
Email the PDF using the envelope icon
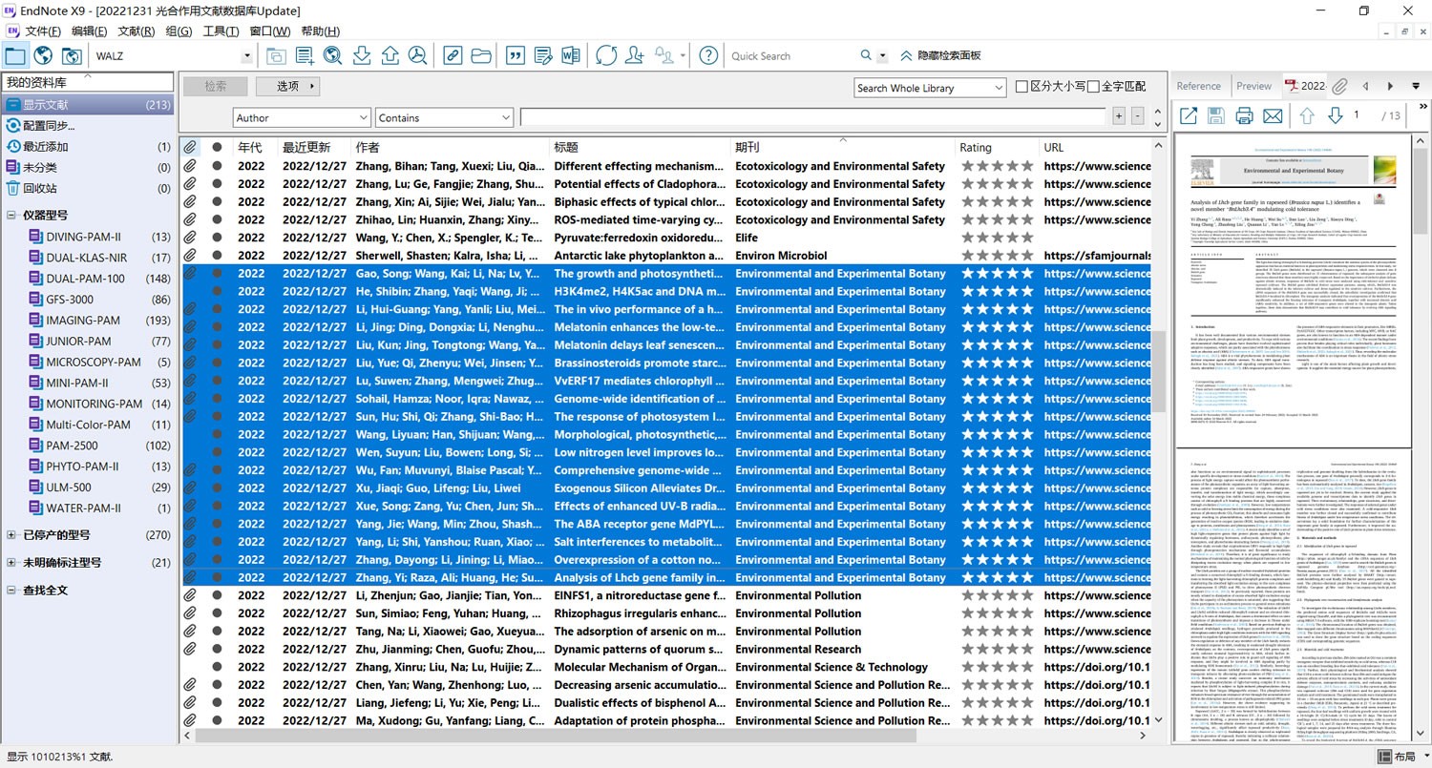click(x=1273, y=115)
